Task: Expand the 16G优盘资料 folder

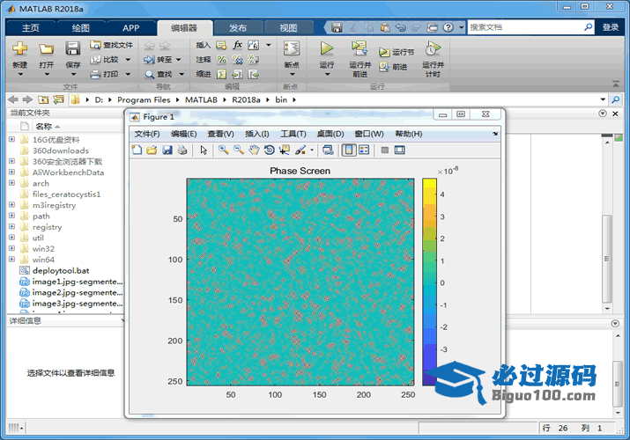Action: 11,139
